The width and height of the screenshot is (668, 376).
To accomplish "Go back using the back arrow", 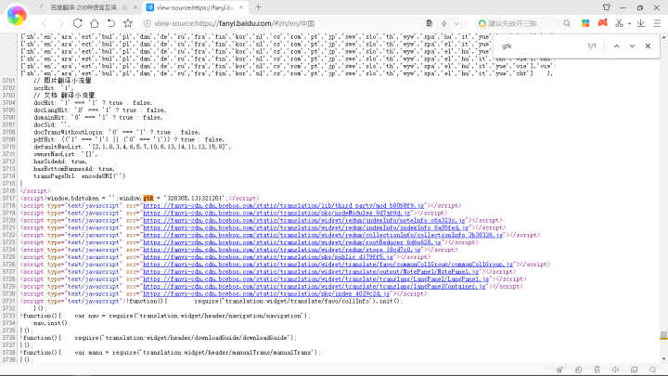I will coord(44,23).
